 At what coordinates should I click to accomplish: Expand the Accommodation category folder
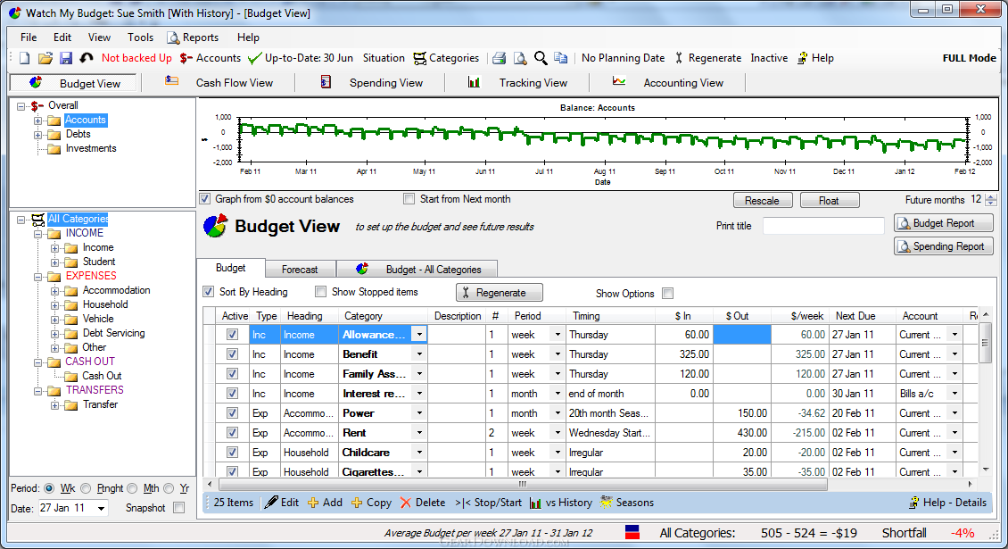(54, 291)
